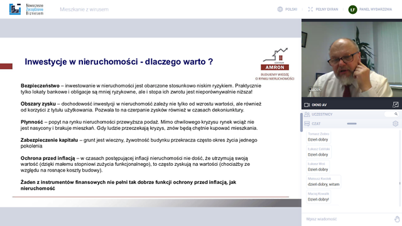Expand the UCZESTNICY participants panel

coord(322,114)
